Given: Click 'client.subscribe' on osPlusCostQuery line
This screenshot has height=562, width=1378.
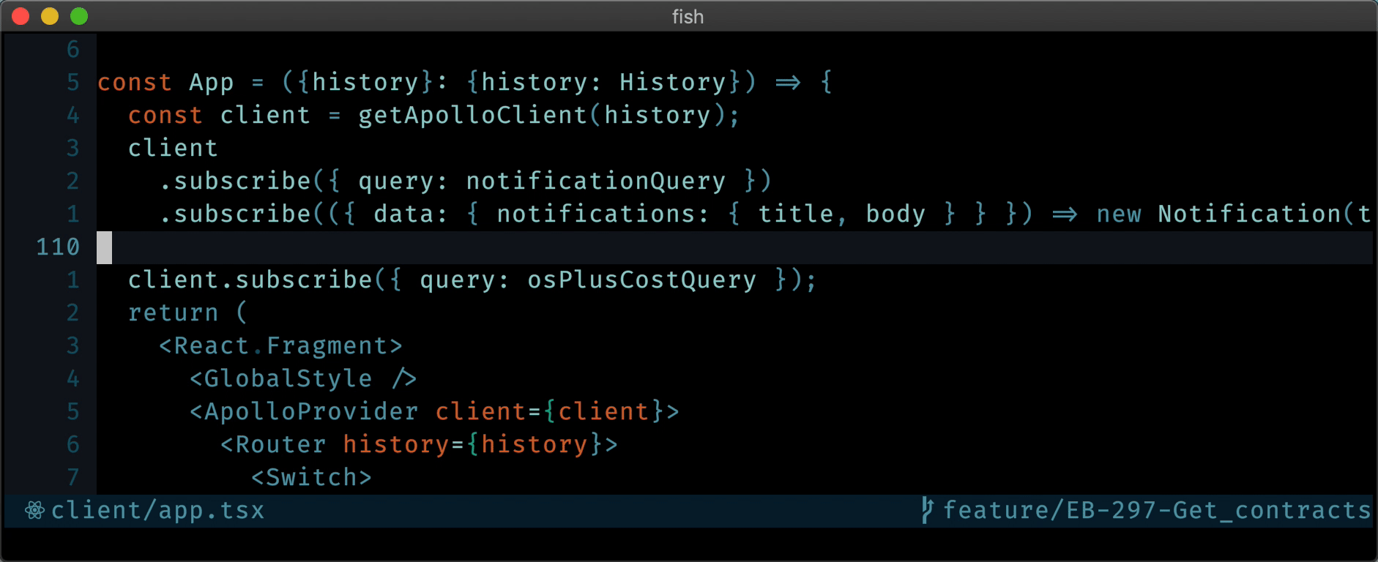Looking at the screenshot, I should click(x=250, y=280).
